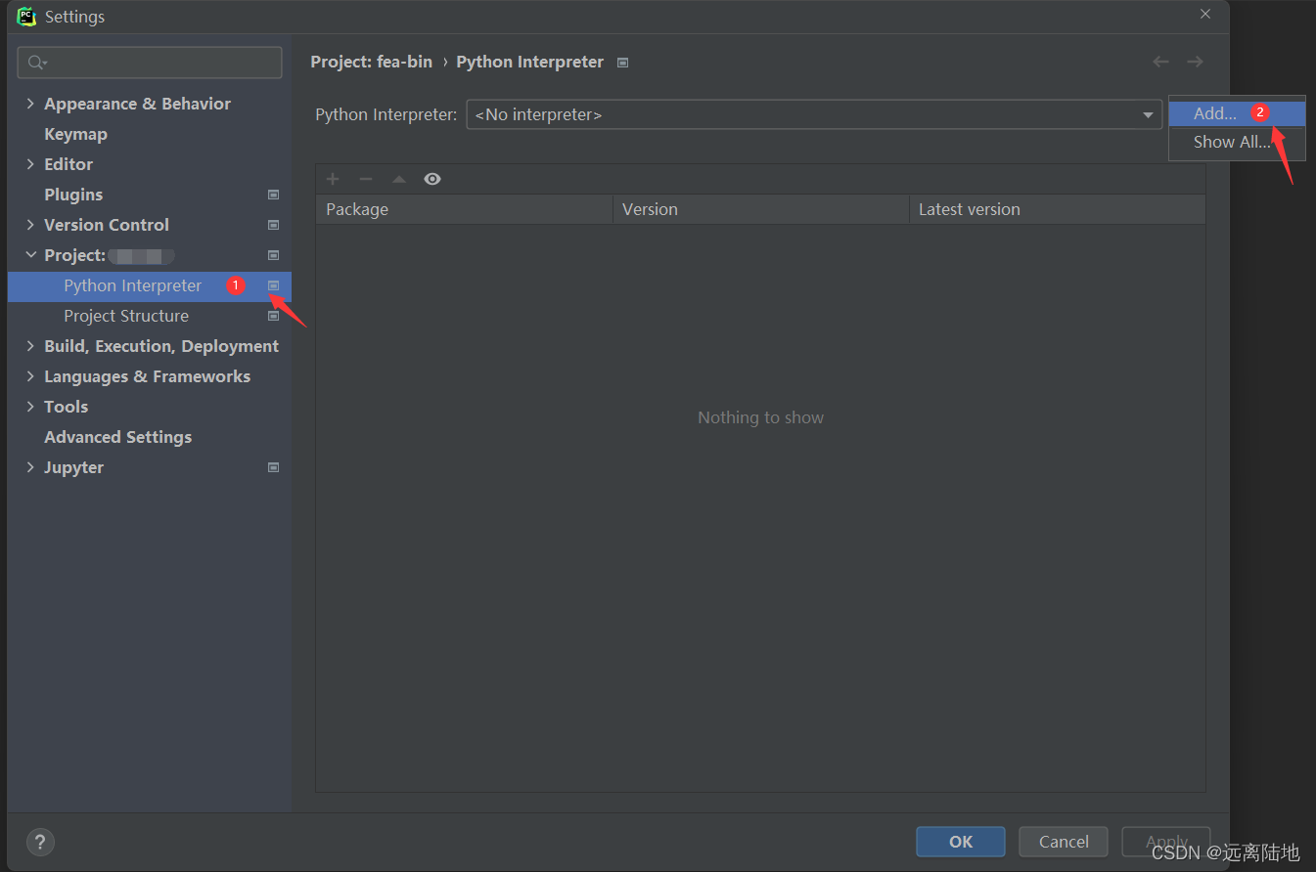
Task: Open Advanced Settings
Action: point(117,437)
